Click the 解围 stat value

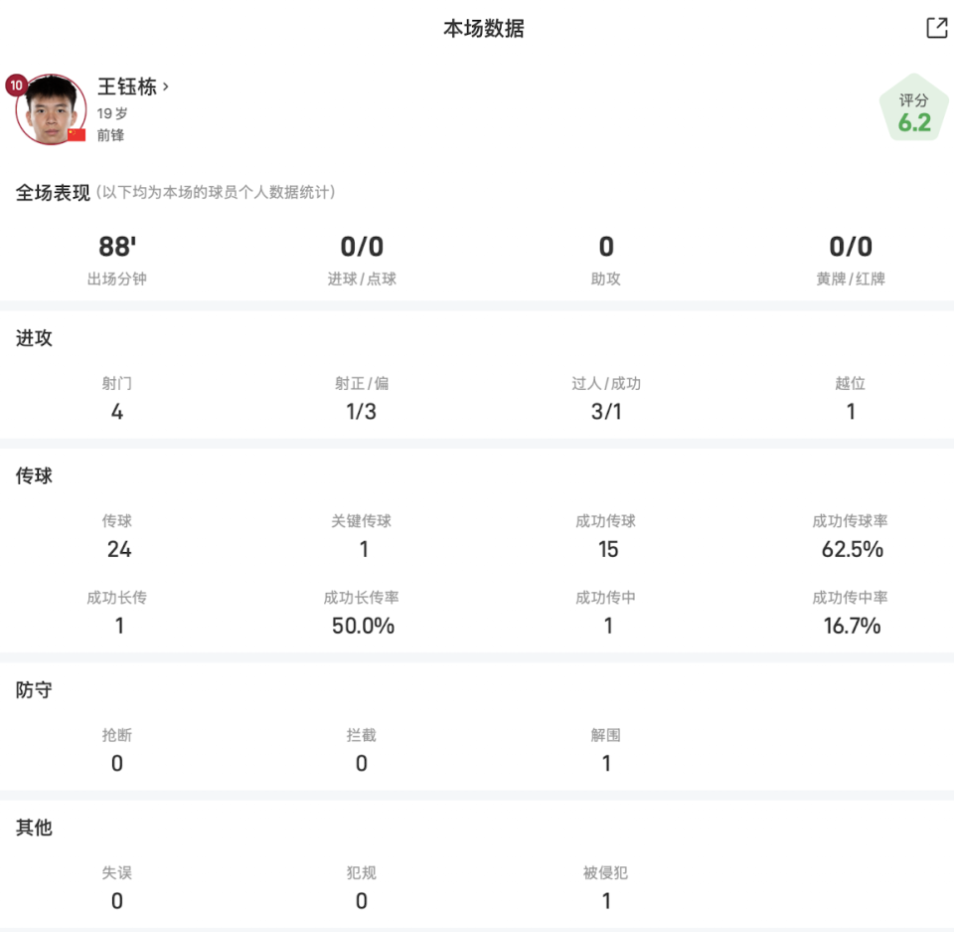tap(606, 763)
